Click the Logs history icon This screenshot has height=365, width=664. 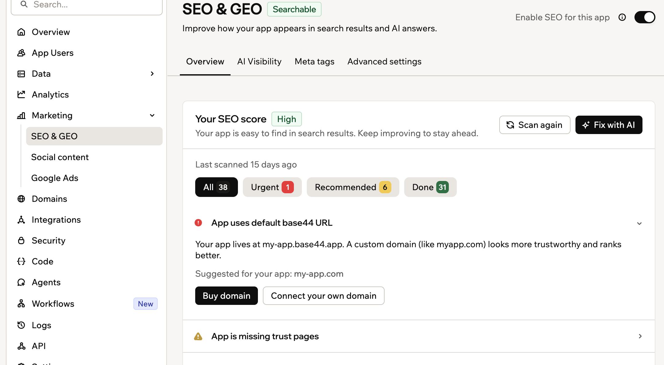pos(21,325)
